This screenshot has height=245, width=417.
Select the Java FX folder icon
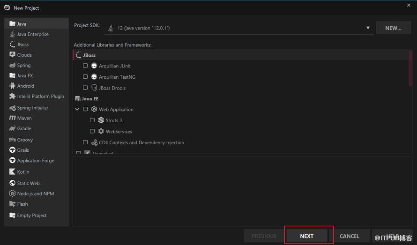12,75
